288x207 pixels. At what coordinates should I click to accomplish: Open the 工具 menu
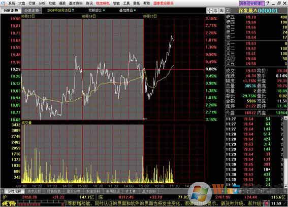(126, 3)
